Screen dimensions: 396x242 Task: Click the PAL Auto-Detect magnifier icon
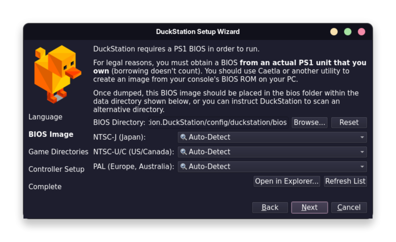[x=184, y=166]
